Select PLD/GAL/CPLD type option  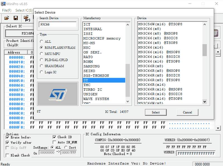pyautogui.click(x=41, y=60)
